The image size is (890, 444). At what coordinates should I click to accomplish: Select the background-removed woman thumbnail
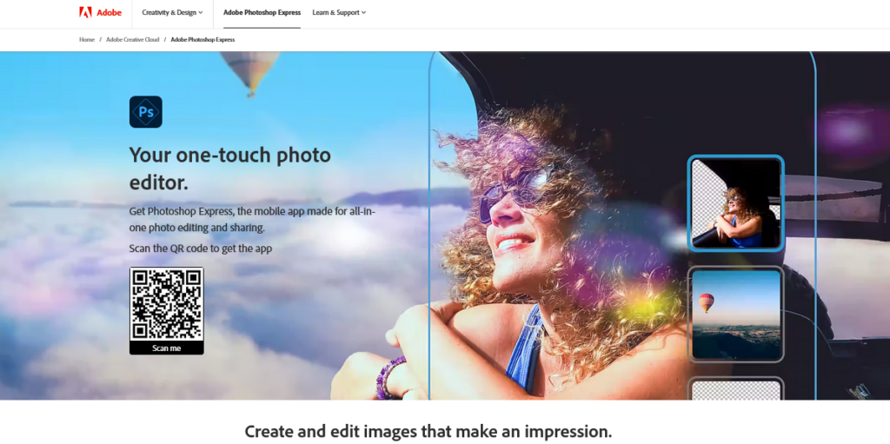(735, 203)
